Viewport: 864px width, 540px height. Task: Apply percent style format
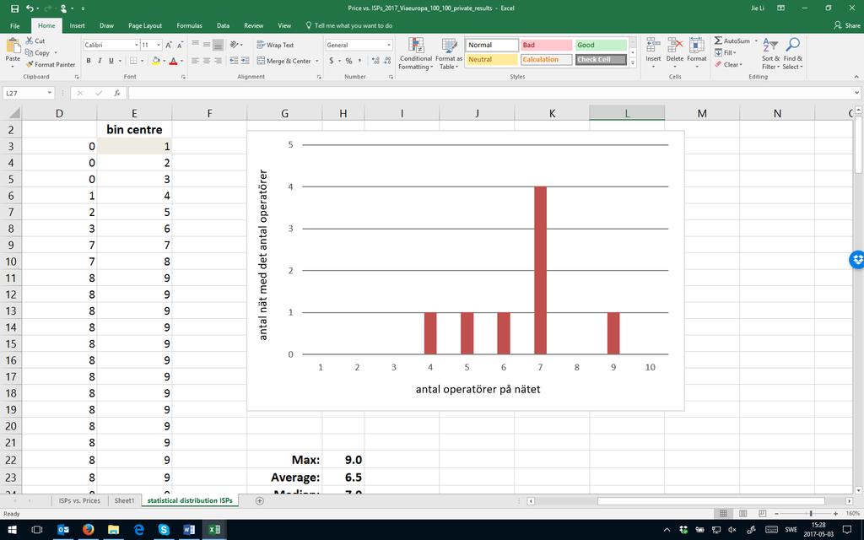click(x=348, y=61)
